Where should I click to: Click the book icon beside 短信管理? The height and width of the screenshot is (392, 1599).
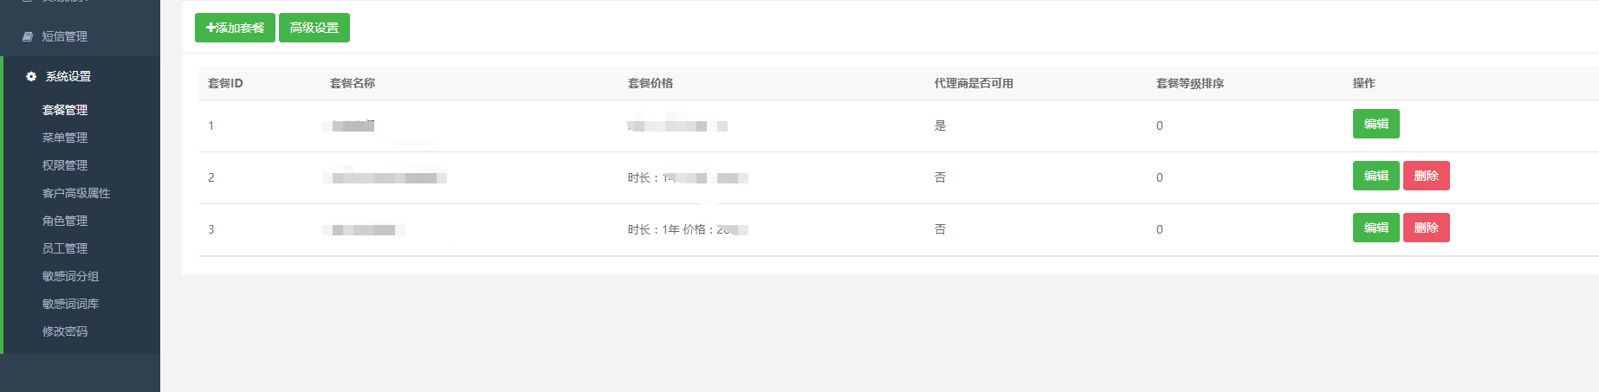(28, 36)
